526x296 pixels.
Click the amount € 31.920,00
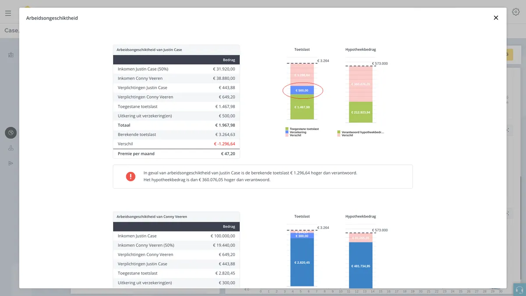coord(224,69)
